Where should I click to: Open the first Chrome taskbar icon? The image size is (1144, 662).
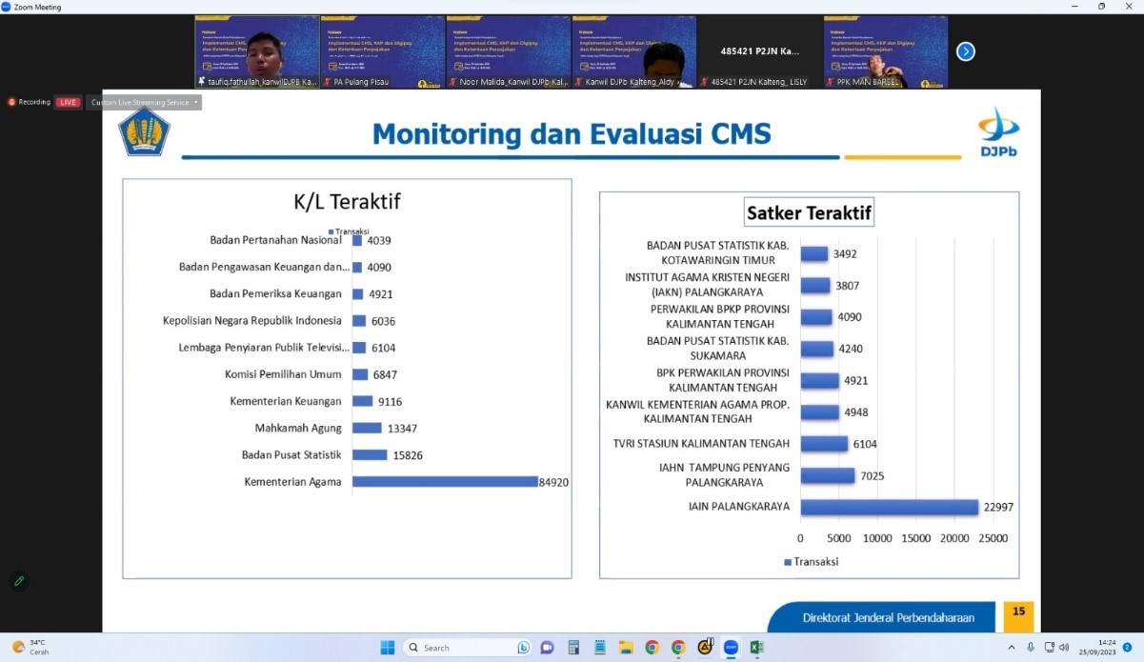point(652,648)
